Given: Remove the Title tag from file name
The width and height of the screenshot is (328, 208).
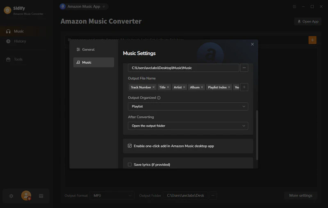Looking at the screenshot, I should [168, 87].
